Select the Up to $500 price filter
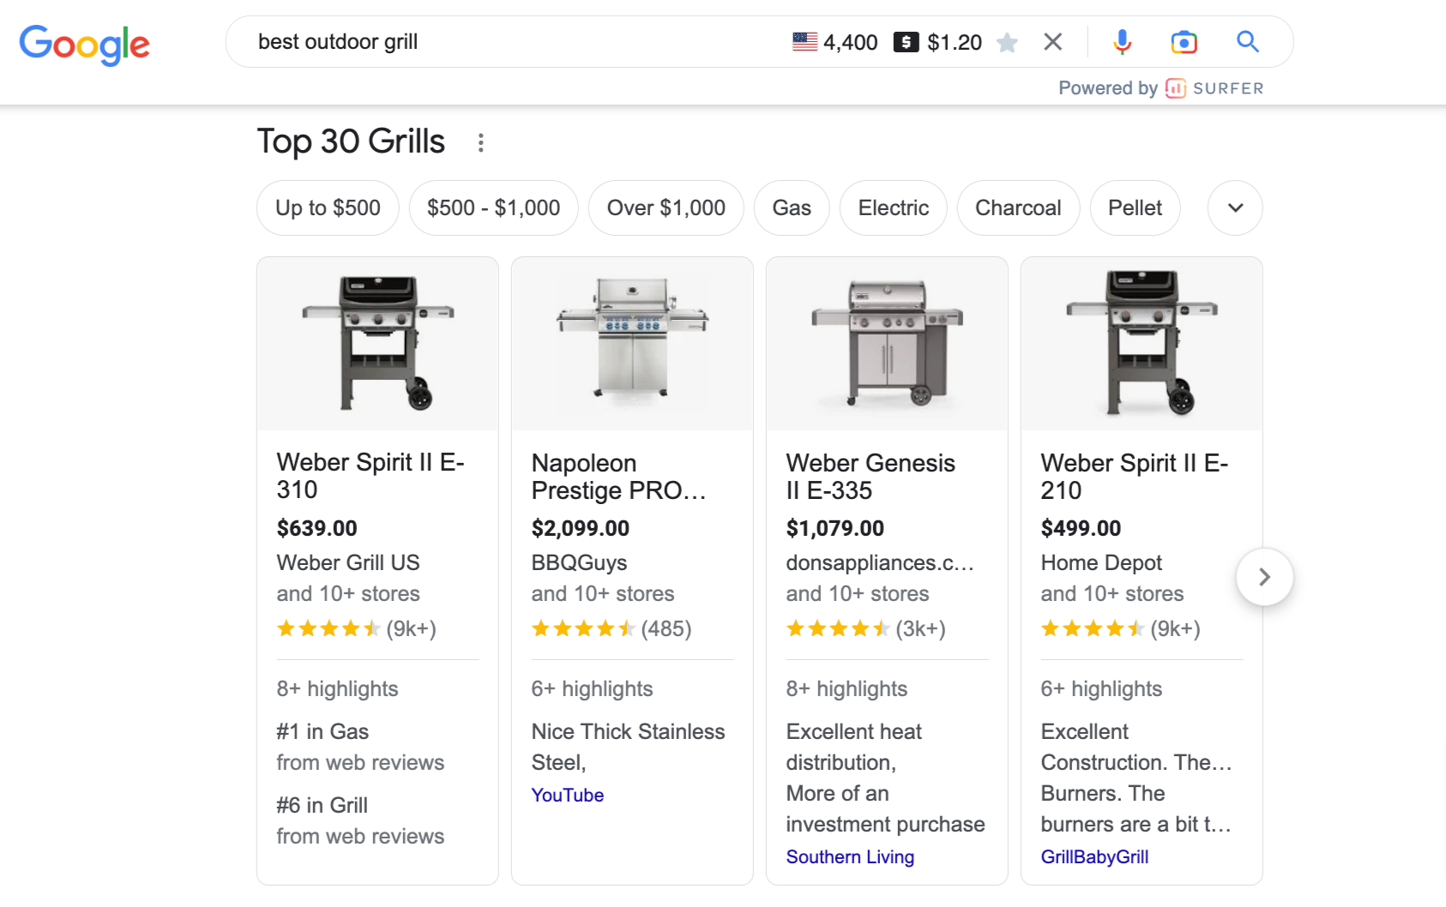 (x=327, y=207)
